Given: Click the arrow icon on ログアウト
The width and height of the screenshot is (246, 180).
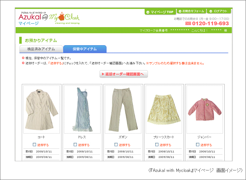Looking at the screenshot, I should click(211, 11).
